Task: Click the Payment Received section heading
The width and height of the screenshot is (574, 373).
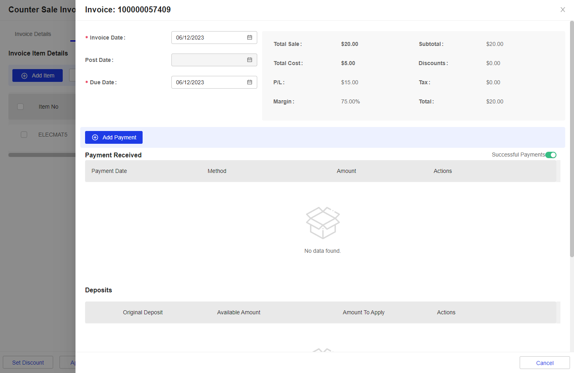Action: pos(113,155)
